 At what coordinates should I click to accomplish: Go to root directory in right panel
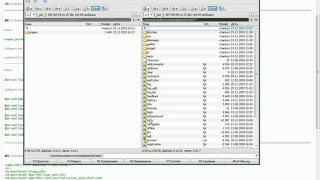pos(251,14)
